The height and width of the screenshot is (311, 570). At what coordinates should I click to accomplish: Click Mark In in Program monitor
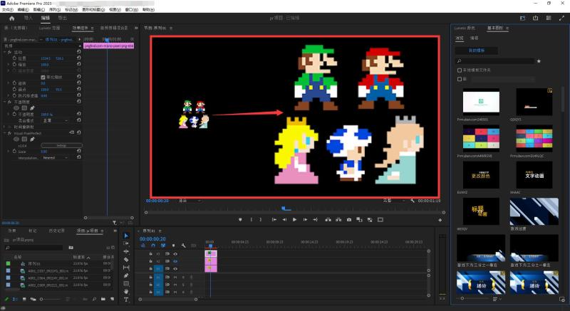click(x=252, y=220)
